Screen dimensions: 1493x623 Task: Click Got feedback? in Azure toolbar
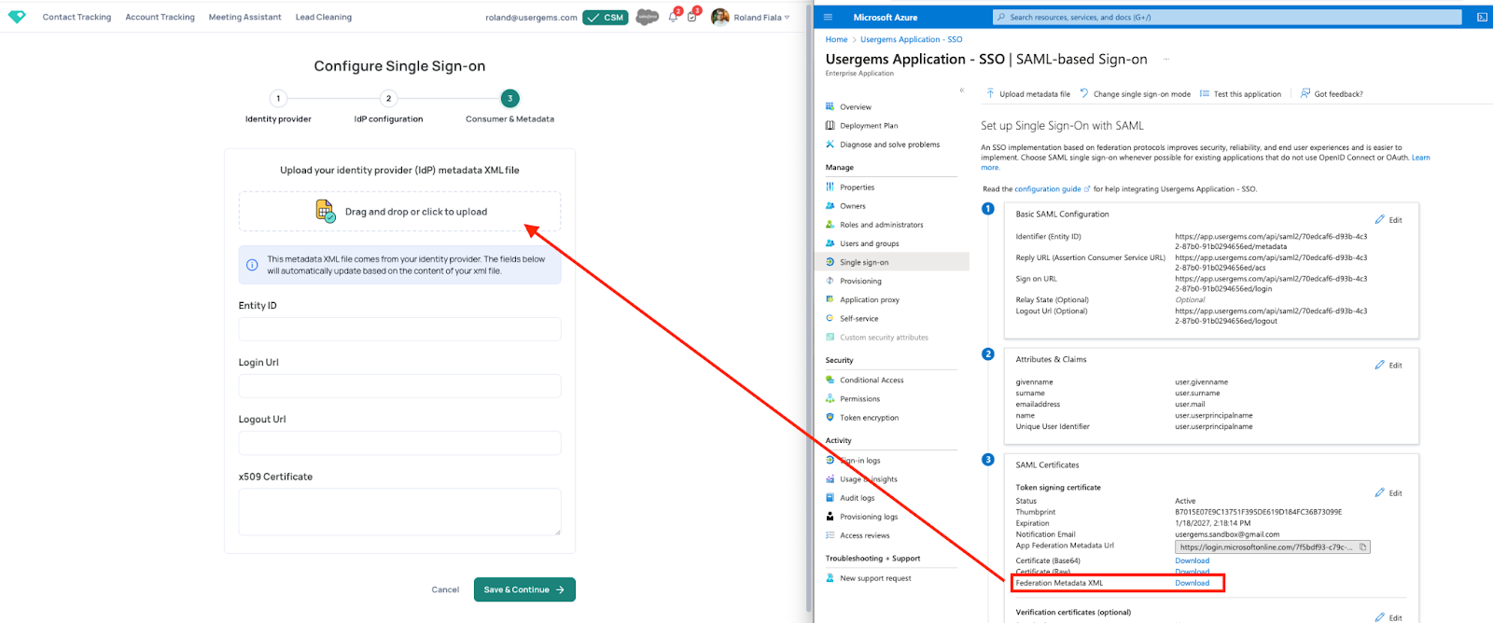[x=1332, y=93]
